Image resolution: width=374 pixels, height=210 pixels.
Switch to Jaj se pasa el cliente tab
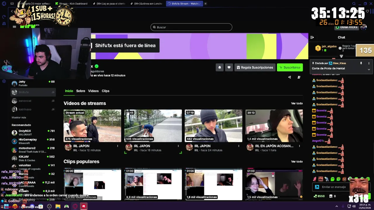pyautogui.click(x=109, y=3)
